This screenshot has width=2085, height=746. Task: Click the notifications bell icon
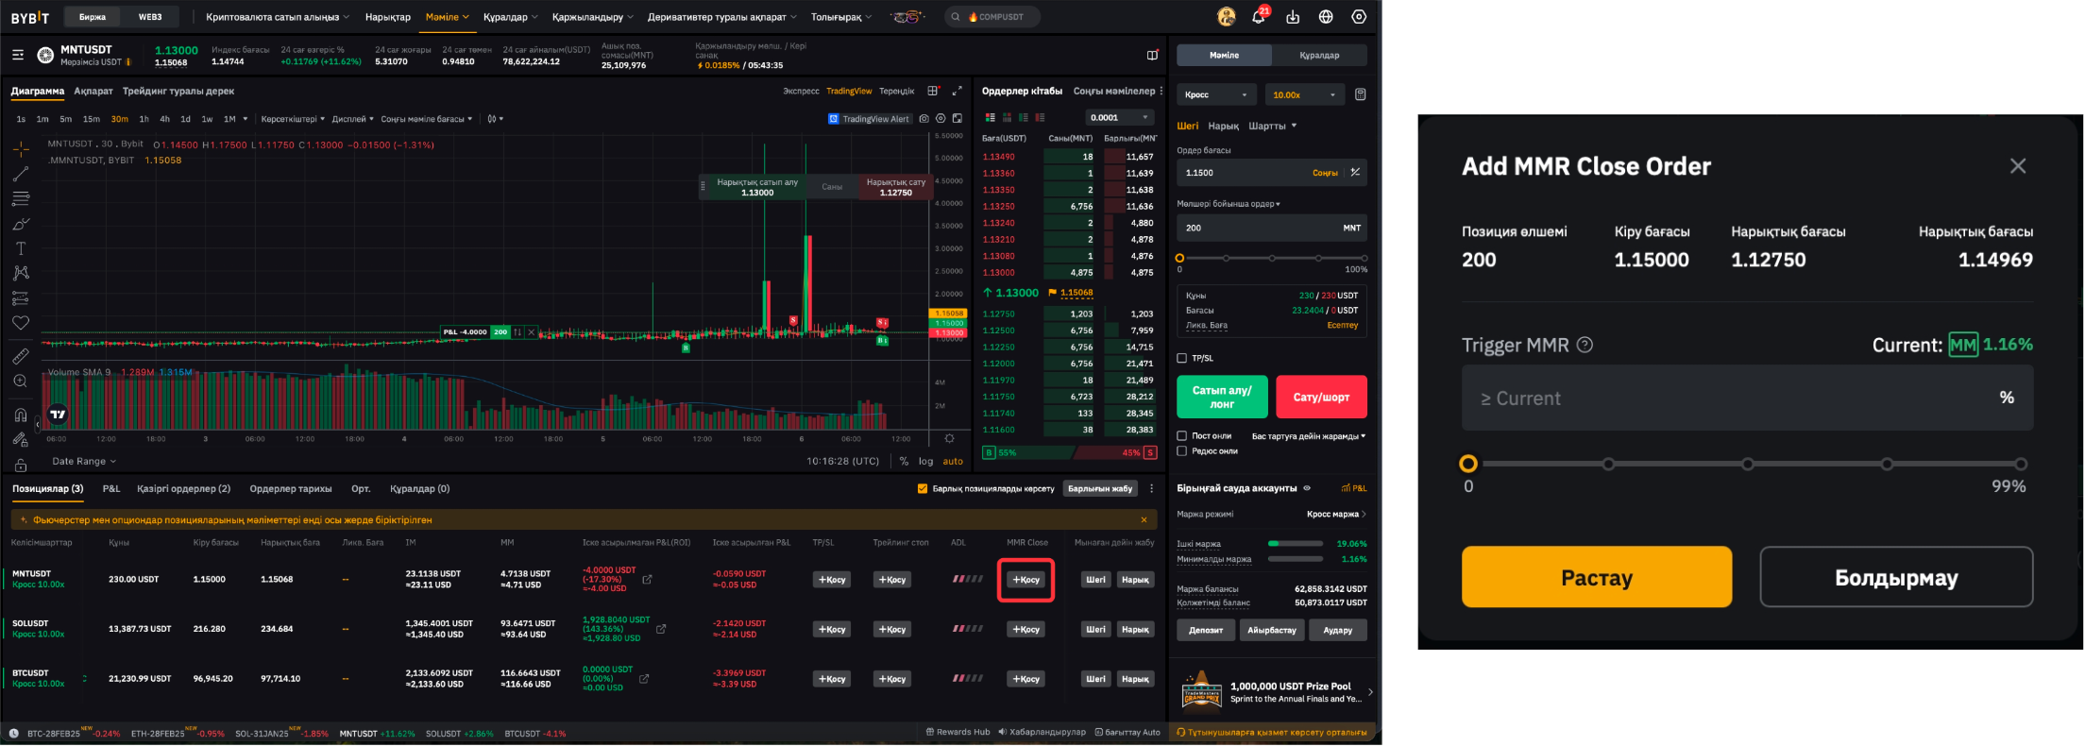(x=1258, y=17)
